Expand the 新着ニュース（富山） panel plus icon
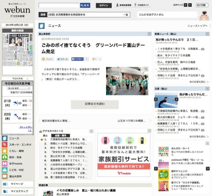 coord(207,34)
